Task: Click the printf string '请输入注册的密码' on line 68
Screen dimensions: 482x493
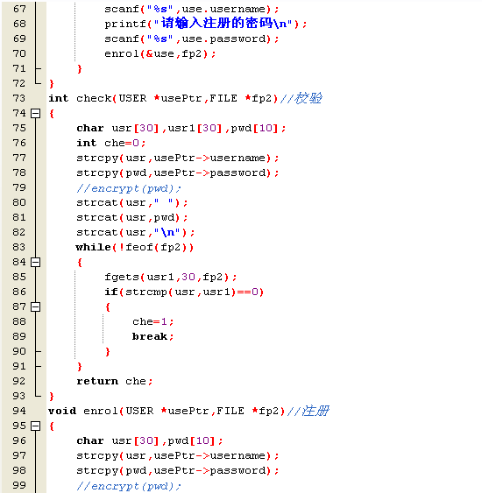Action: [x=216, y=23]
